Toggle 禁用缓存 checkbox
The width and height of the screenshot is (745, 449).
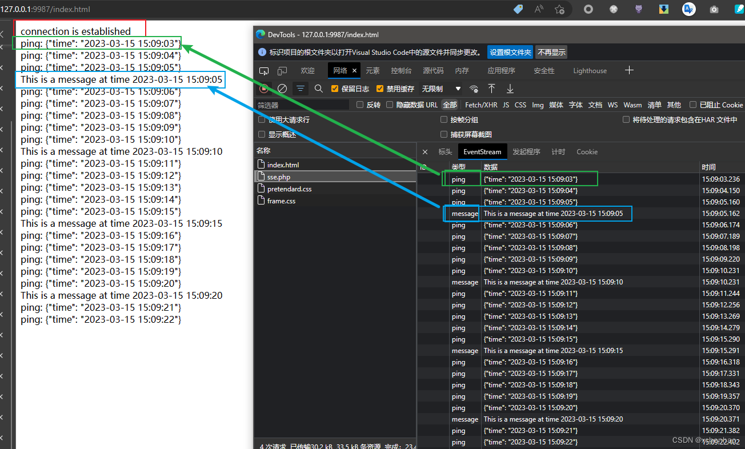[x=380, y=89]
